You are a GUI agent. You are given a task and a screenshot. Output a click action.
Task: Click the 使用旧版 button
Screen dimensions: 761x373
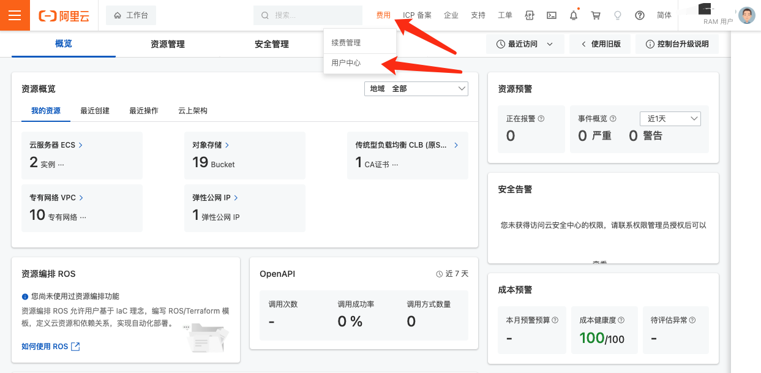coord(601,44)
